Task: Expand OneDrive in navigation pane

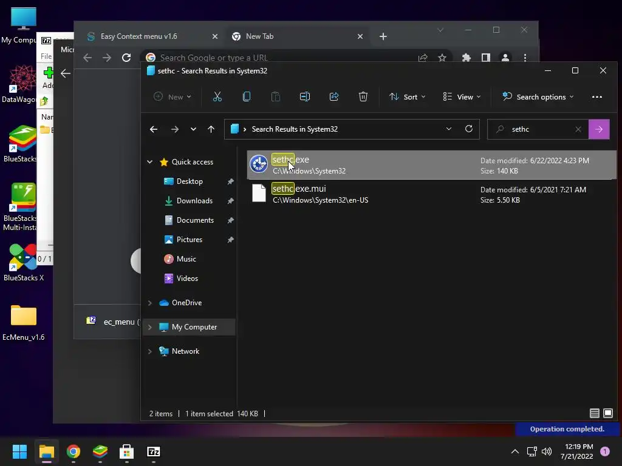Action: click(x=149, y=303)
